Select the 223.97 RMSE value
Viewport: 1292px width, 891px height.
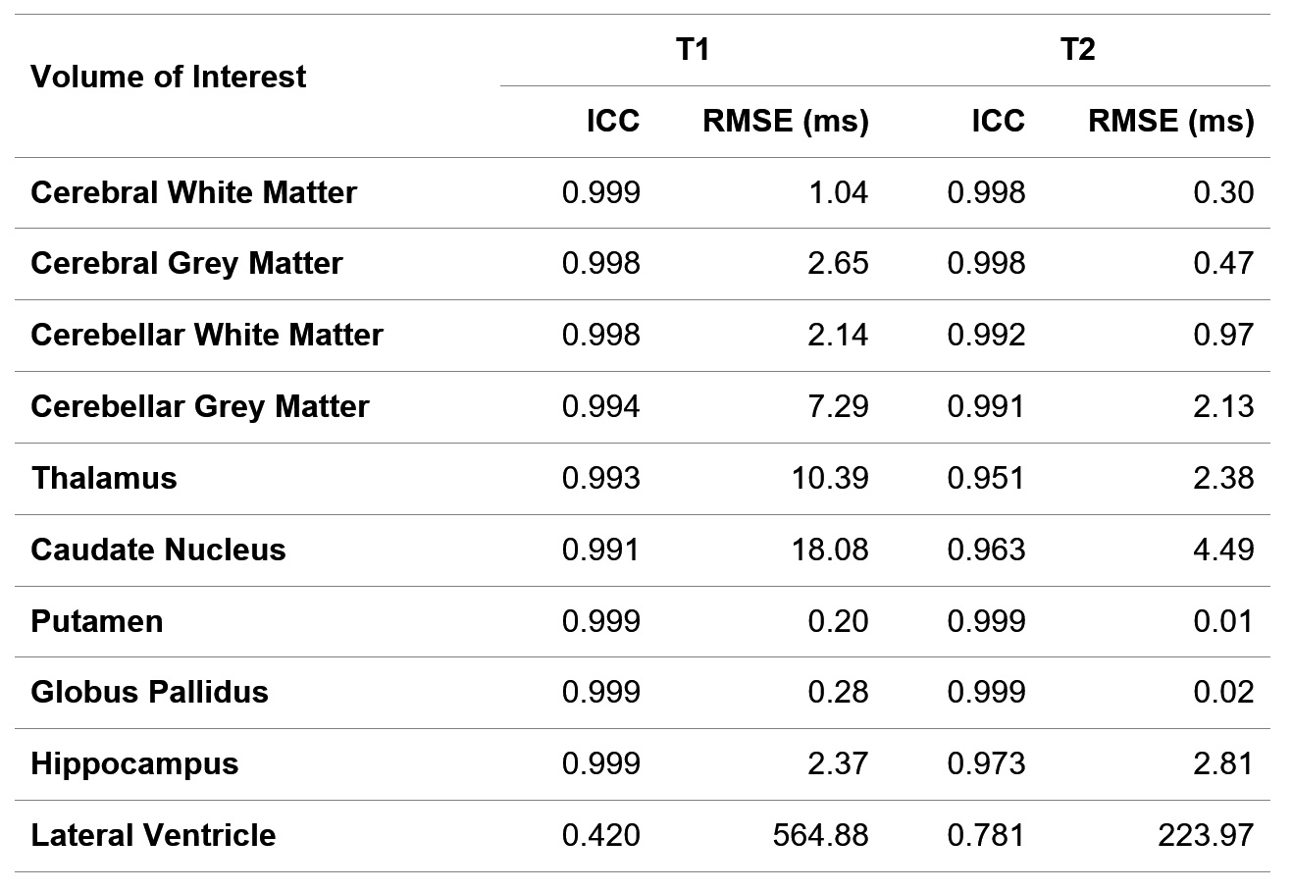[1205, 835]
